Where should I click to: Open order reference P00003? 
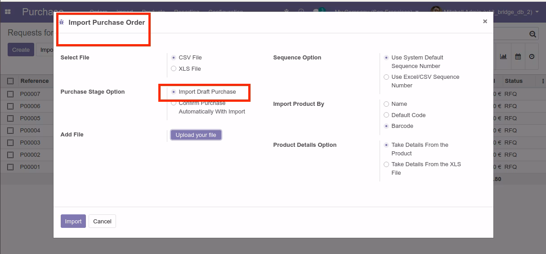[x=30, y=143]
